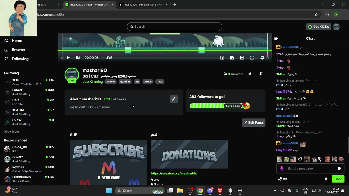
Task: Select the heart emote in chat quick emotes
Action: 300,159
